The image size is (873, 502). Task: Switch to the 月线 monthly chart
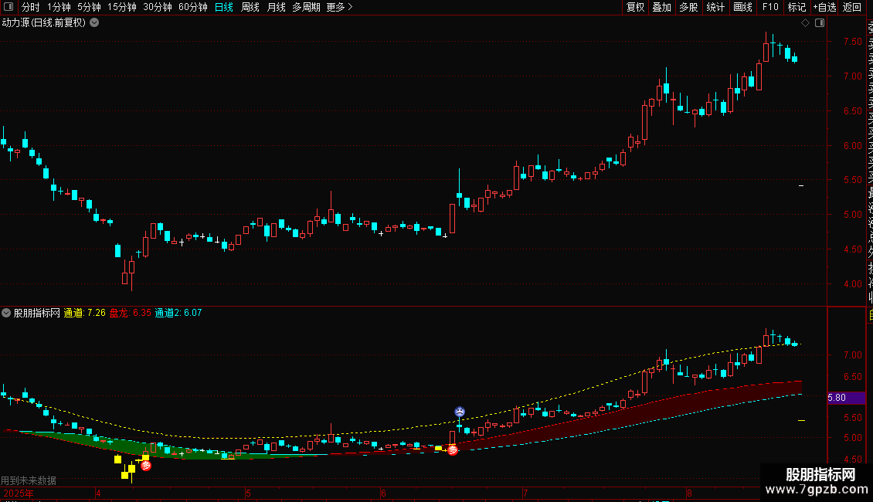[x=276, y=7]
